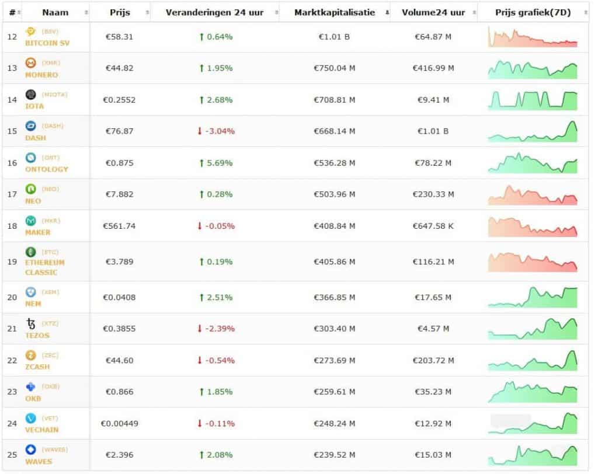
Task: Sort by Veranderingen 24 uur header
Action: pos(215,13)
